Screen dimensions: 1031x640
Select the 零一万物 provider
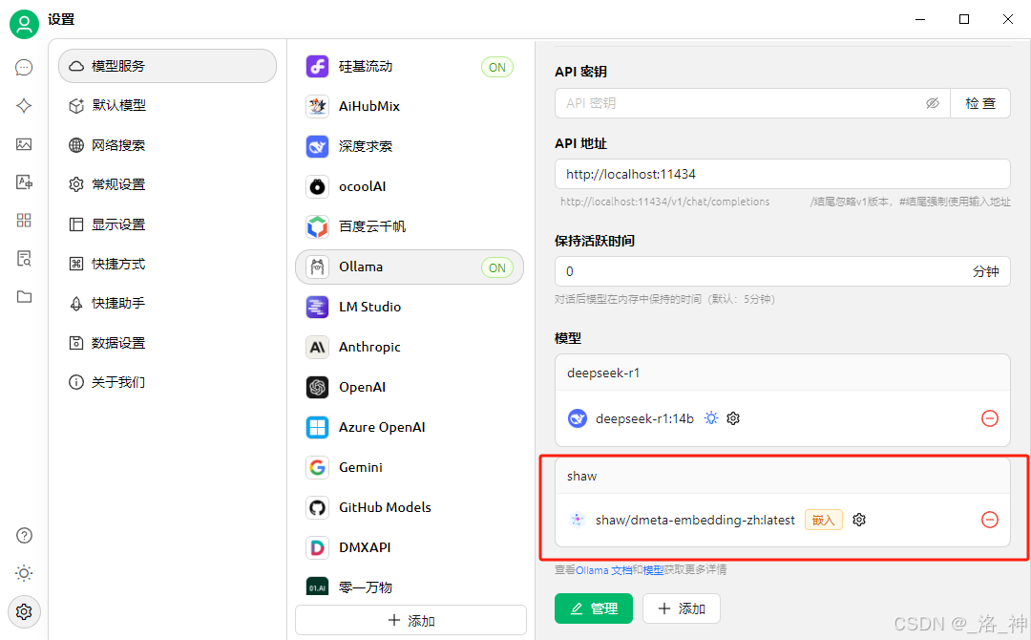pyautogui.click(x=410, y=587)
